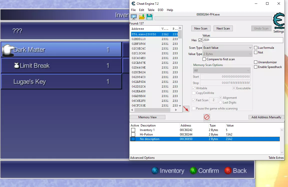Check Compare to first scan

pos(204,59)
